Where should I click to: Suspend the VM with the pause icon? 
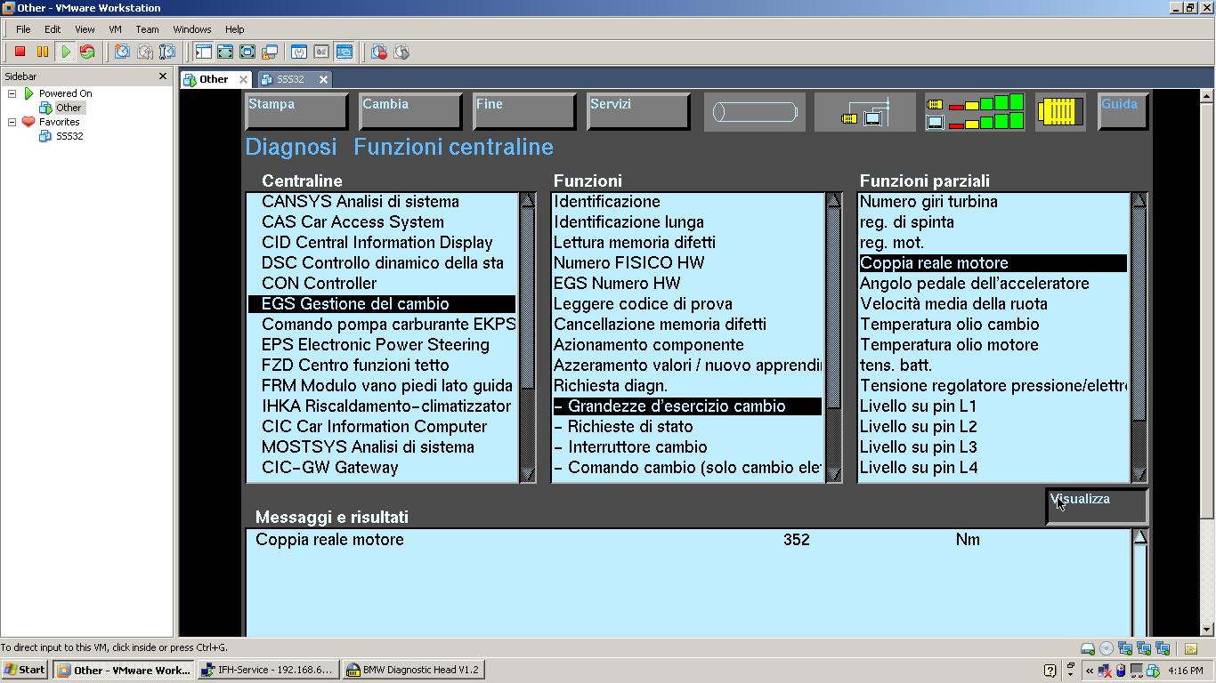[42, 52]
